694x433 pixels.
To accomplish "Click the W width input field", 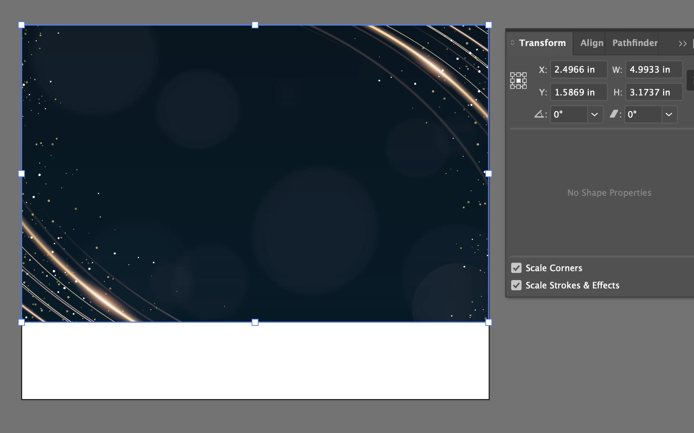I will [x=653, y=70].
